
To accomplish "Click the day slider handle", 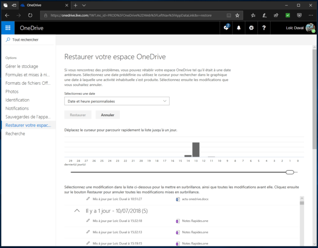I will pos(290,172).
